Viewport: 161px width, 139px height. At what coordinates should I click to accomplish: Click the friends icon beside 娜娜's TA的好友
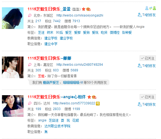tap(140, 66)
